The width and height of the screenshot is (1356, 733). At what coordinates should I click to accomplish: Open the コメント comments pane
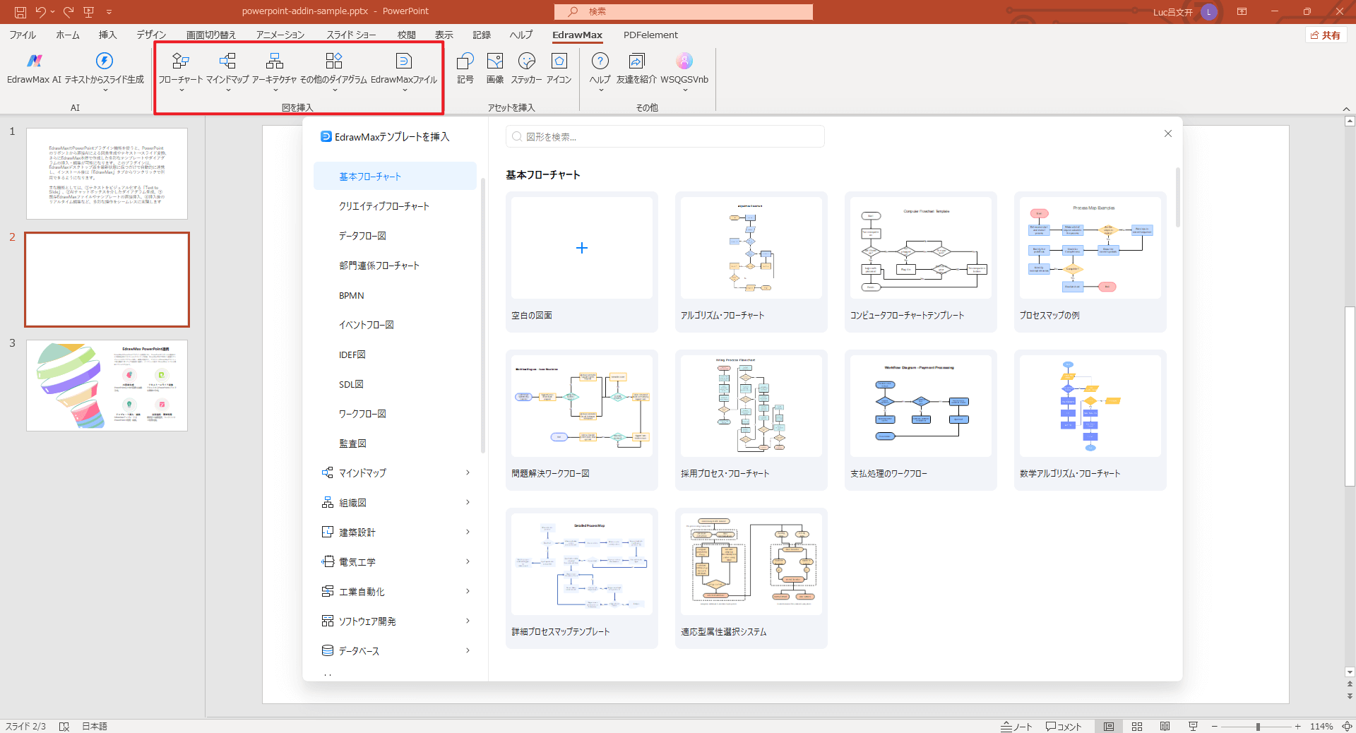(x=1064, y=726)
